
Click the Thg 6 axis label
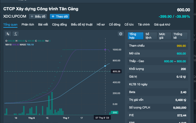(x=31, y=118)
